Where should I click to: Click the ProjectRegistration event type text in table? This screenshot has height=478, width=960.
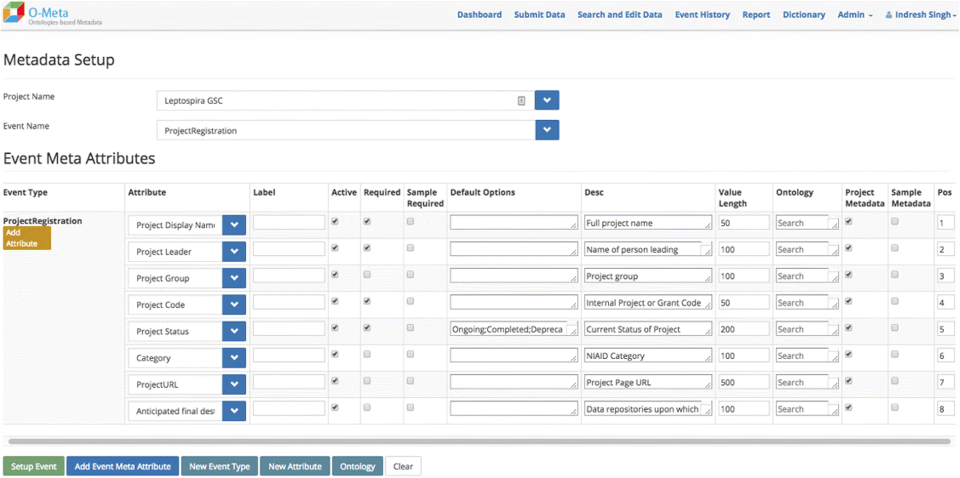[x=42, y=221]
